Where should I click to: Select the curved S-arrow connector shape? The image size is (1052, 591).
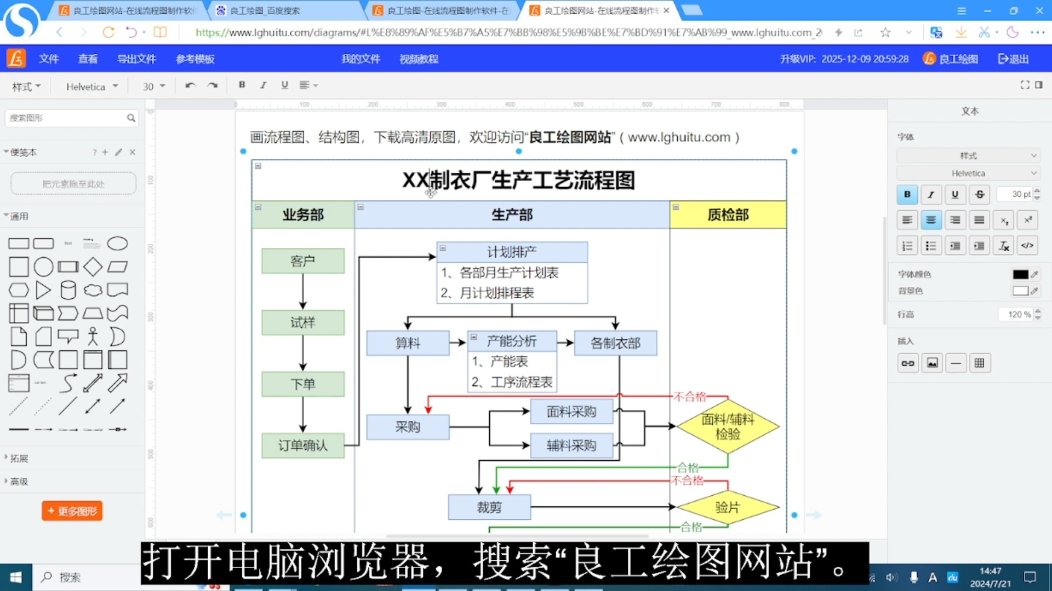(x=68, y=383)
